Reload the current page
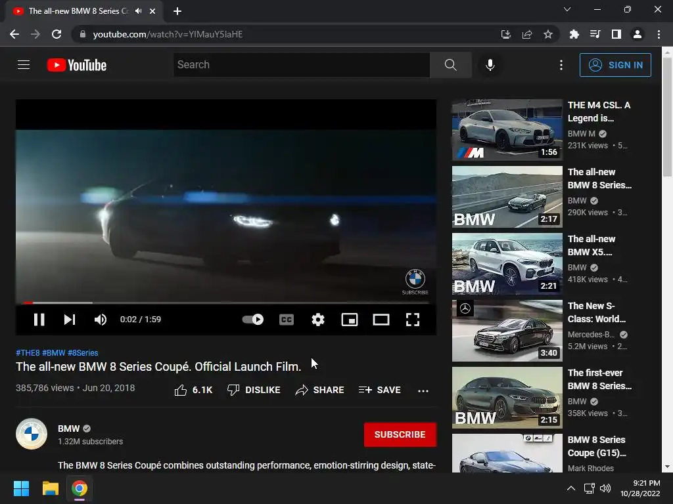Viewport: 673px width, 504px height. pyautogui.click(x=57, y=34)
